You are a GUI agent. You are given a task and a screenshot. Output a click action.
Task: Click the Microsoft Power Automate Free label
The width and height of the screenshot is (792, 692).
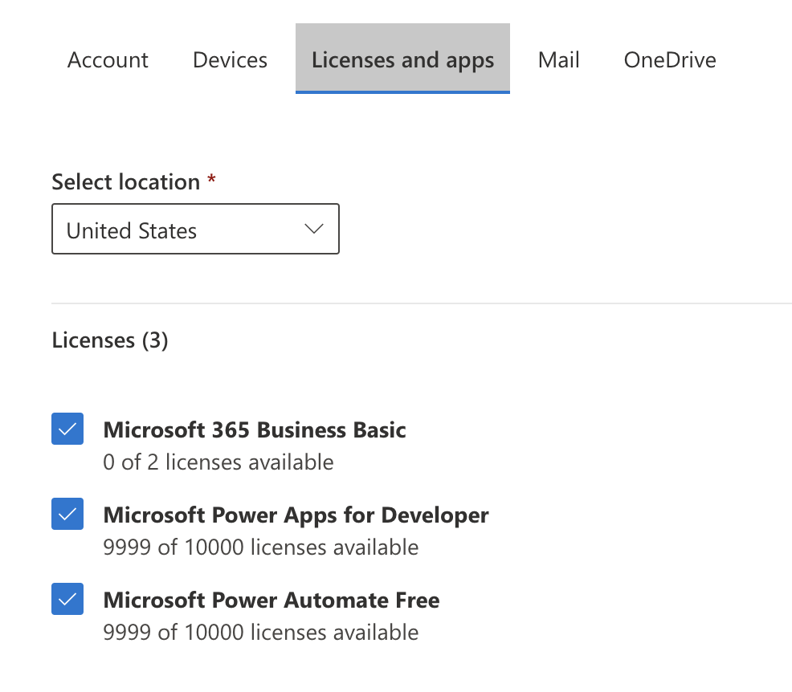click(x=271, y=600)
